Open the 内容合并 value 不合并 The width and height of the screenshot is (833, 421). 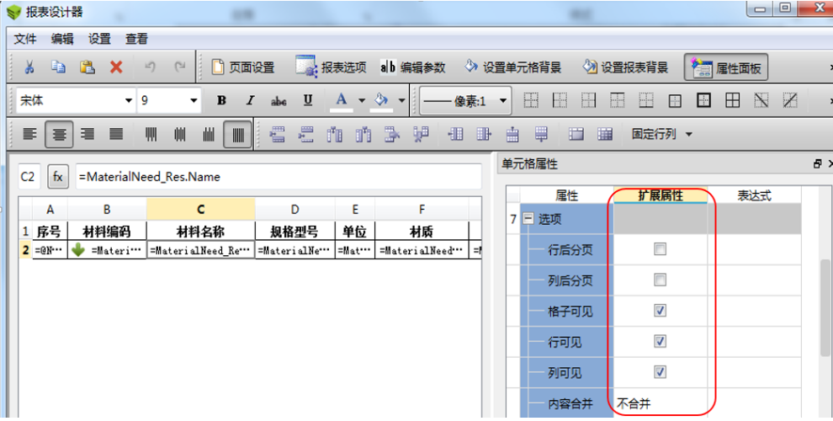[661, 403]
